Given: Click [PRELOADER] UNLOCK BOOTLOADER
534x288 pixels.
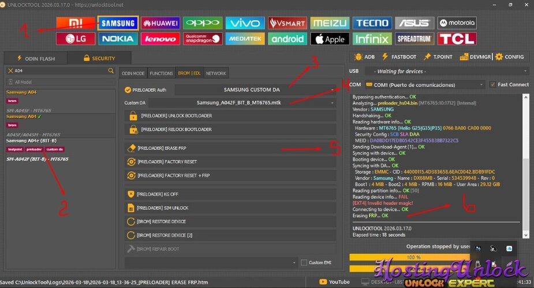Looking at the screenshot, I should pyautogui.click(x=230, y=116).
